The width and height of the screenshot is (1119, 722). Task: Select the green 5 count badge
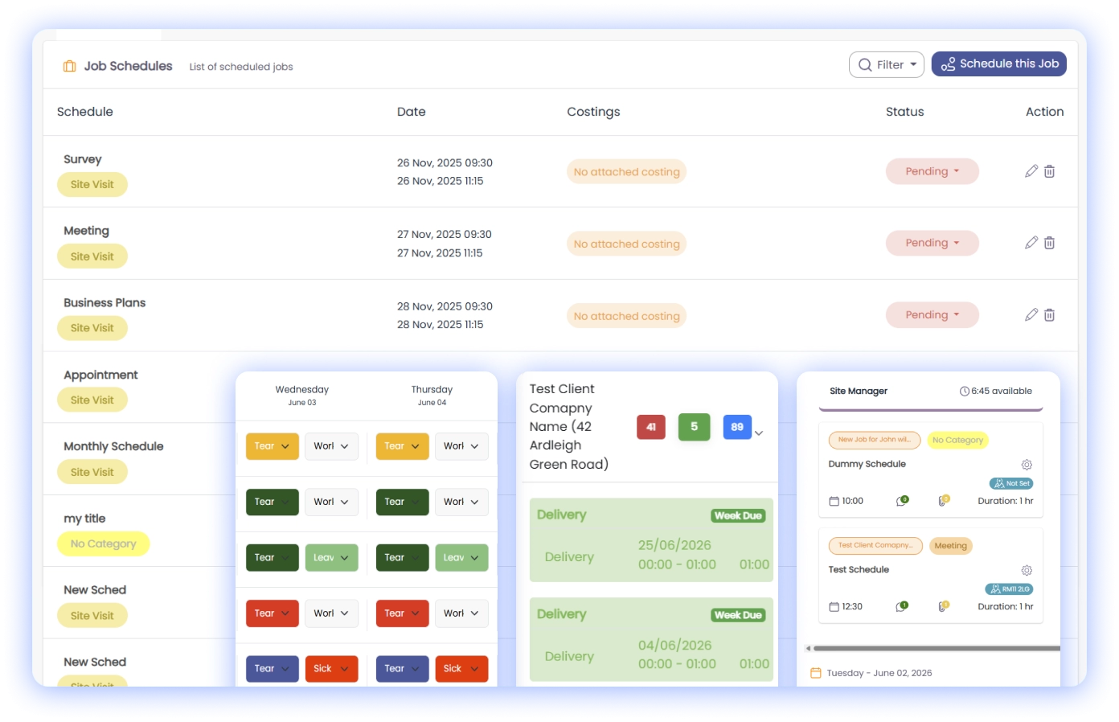pyautogui.click(x=695, y=427)
